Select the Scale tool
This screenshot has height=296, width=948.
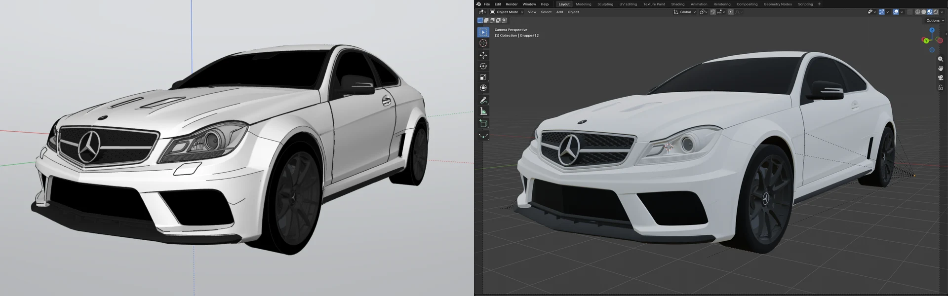click(x=483, y=77)
